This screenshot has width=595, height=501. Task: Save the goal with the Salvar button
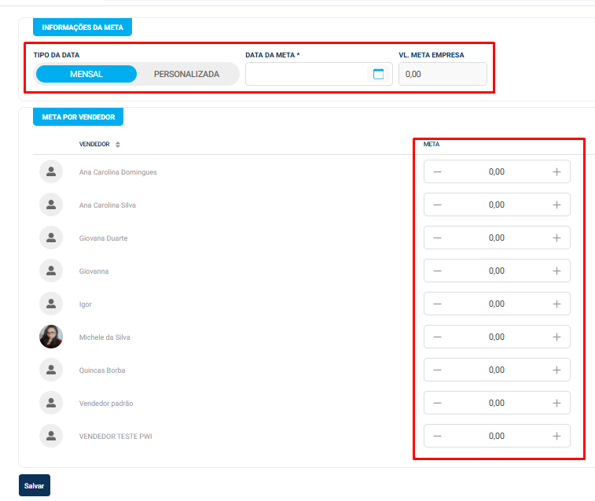click(34, 485)
